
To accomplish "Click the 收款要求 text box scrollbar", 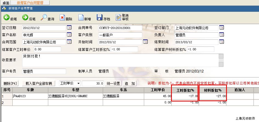I will coord(221,60).
